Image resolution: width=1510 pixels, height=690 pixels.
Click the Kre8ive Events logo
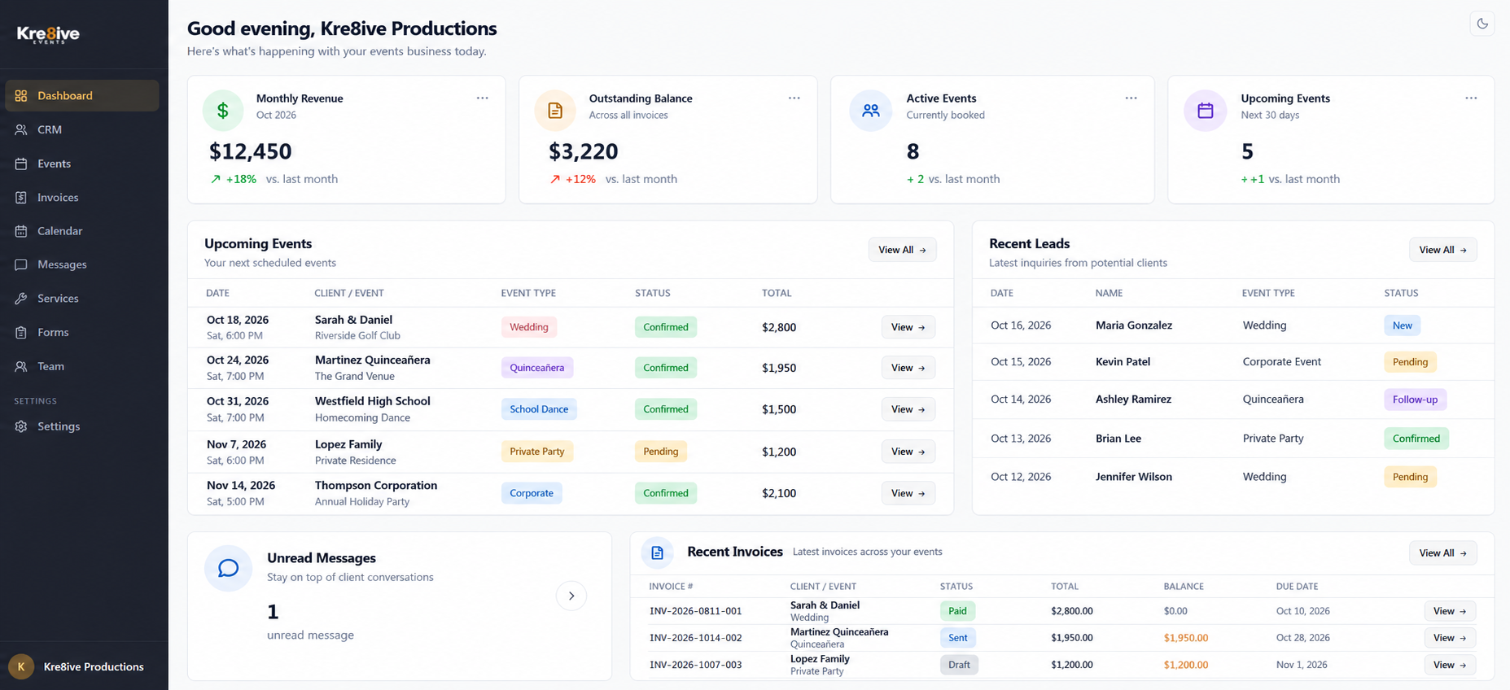click(48, 34)
